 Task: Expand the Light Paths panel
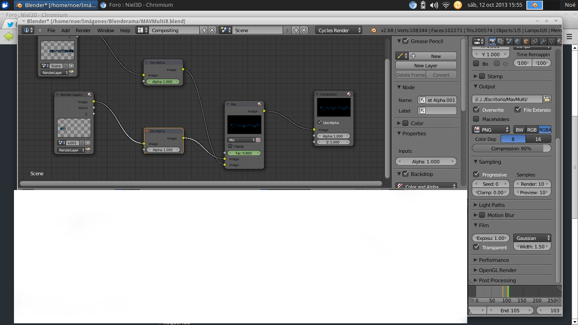pyautogui.click(x=491, y=205)
